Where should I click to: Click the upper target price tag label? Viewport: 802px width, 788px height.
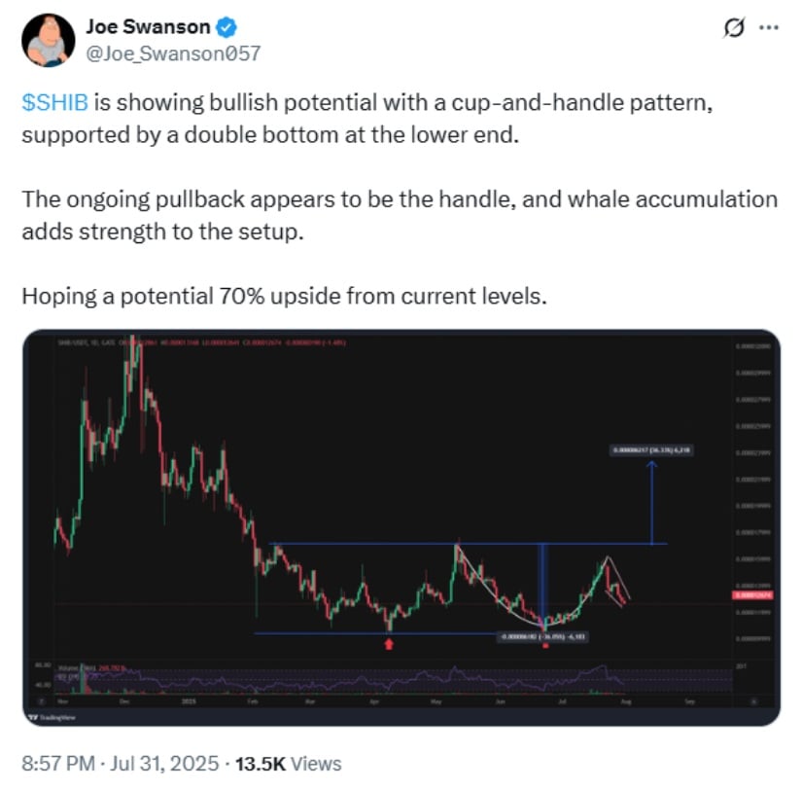(651, 450)
